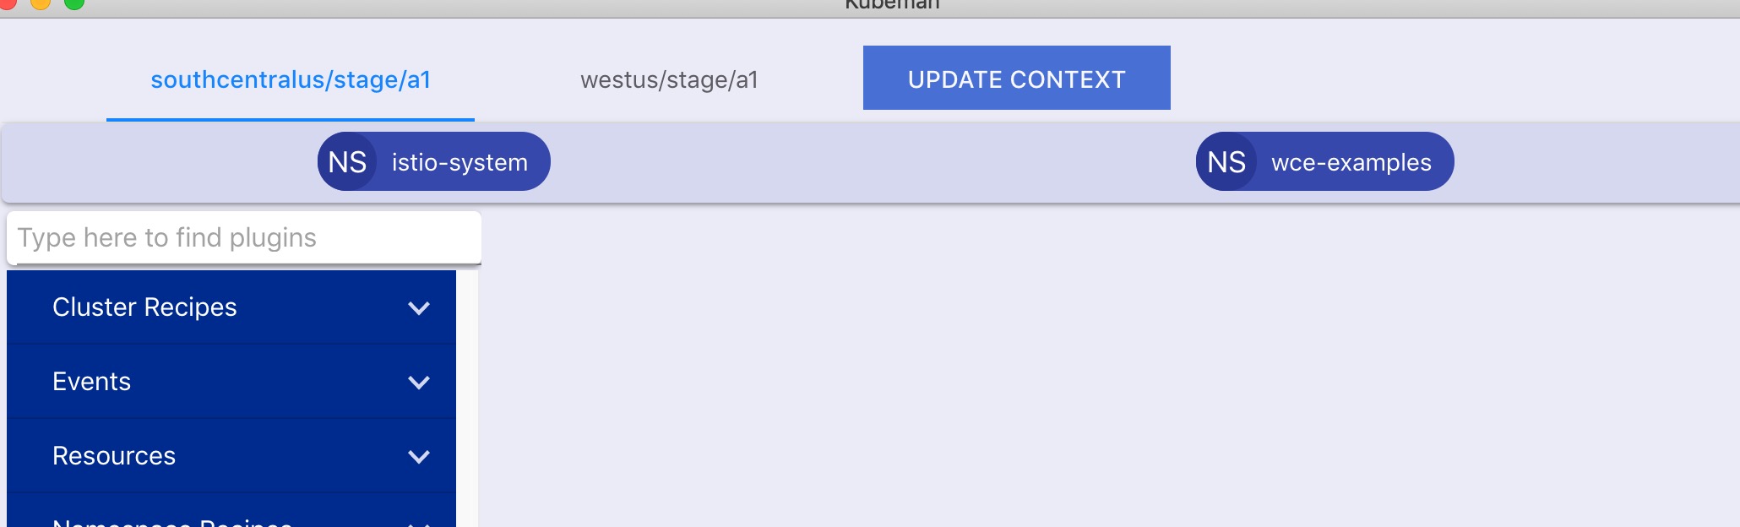The width and height of the screenshot is (1740, 527).
Task: Open the Resources panel header
Action: pos(231,456)
